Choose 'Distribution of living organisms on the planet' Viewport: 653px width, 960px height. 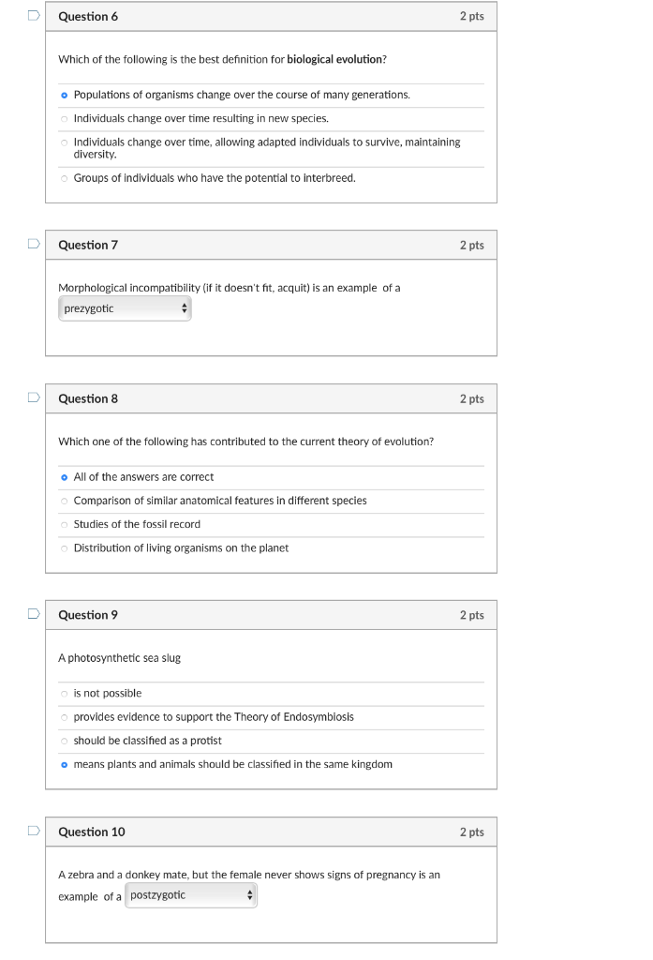65,548
